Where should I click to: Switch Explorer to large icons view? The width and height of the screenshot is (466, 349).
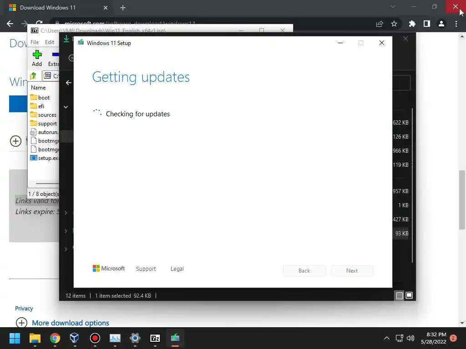pos(409,295)
